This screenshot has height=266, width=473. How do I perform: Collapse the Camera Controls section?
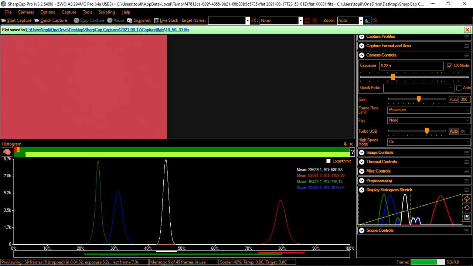point(361,55)
